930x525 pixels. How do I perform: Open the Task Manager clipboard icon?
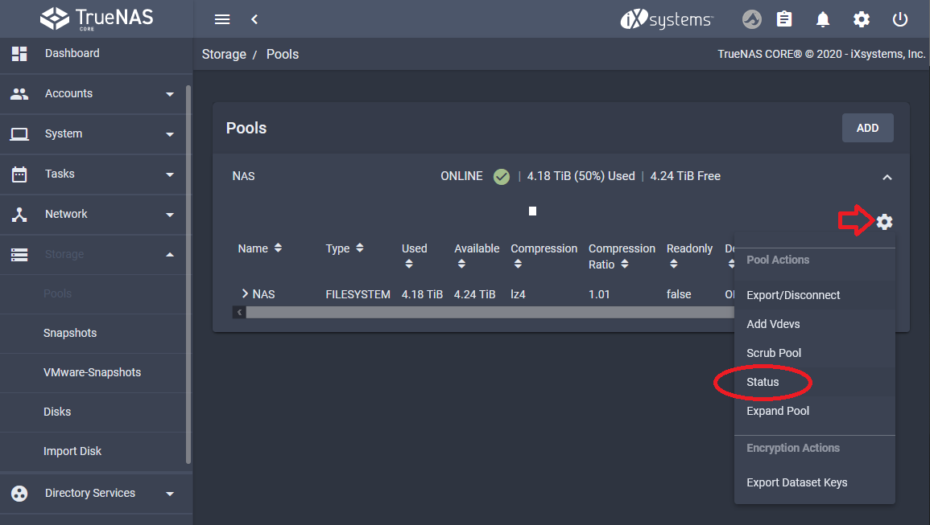tap(784, 19)
